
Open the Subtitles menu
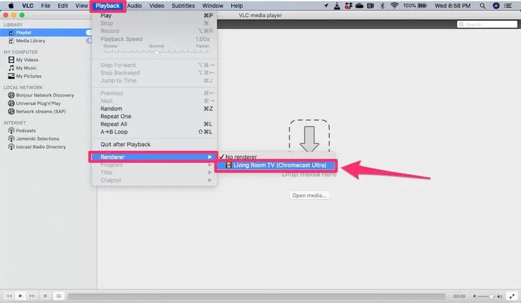(x=183, y=6)
